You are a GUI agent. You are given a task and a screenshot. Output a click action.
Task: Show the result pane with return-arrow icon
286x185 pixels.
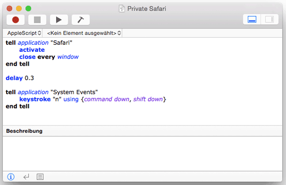click(26, 176)
